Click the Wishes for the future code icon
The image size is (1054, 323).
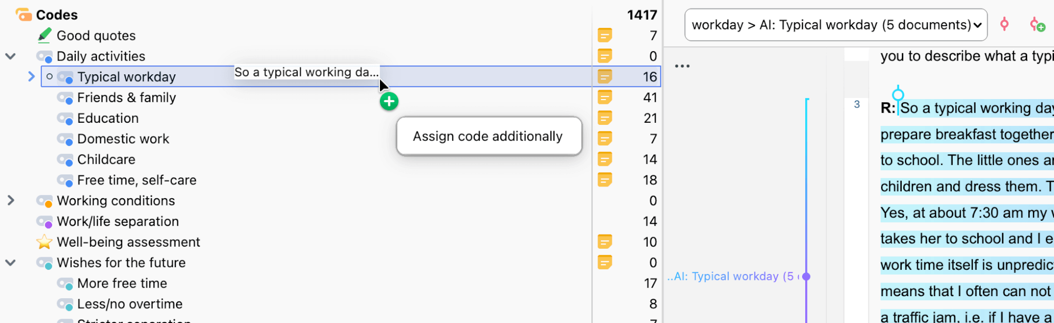44,263
